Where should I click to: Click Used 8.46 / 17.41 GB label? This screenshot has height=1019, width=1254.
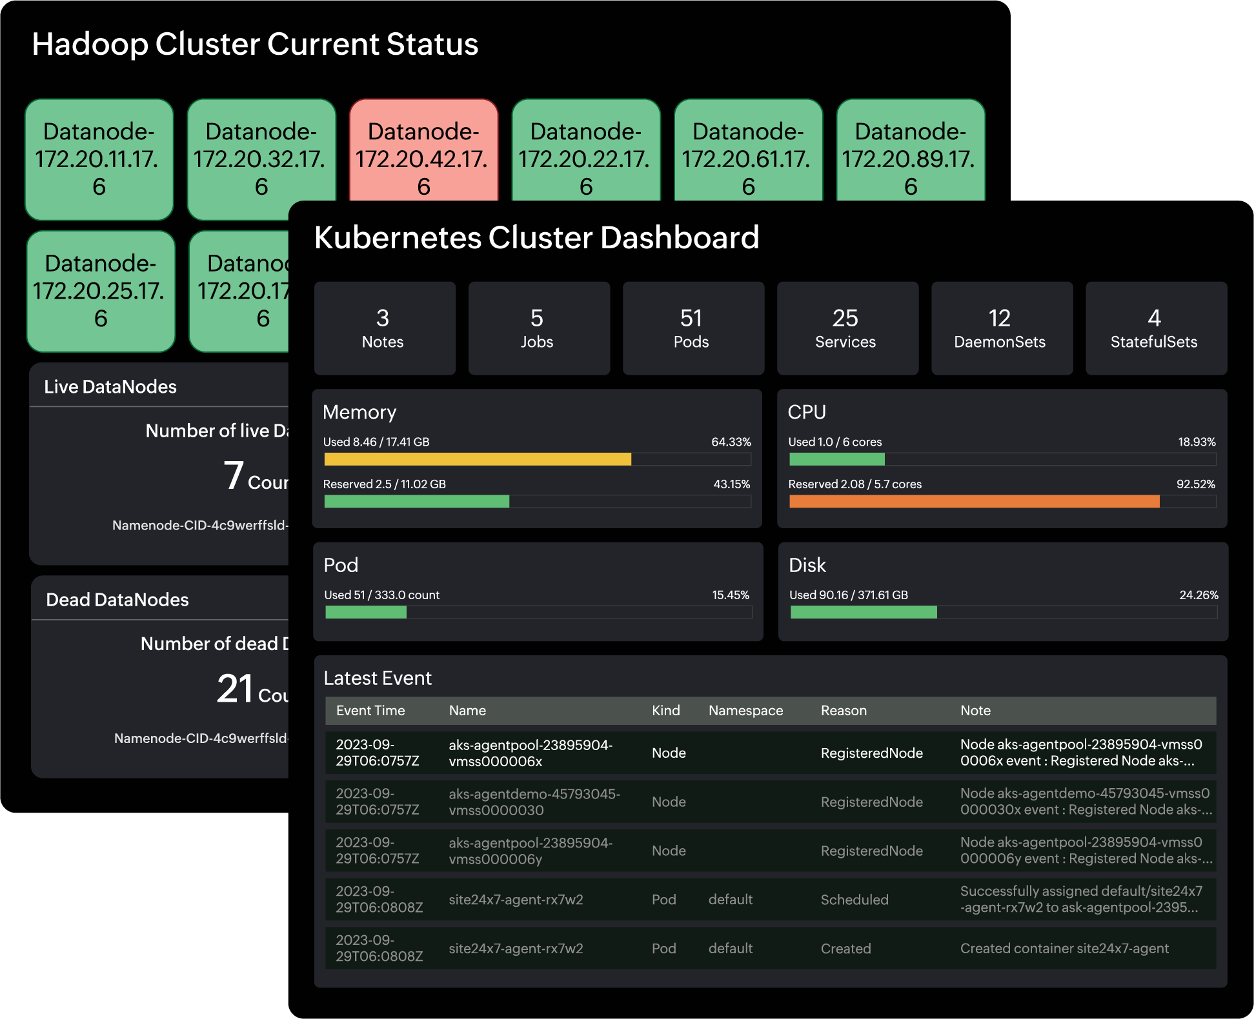tap(376, 442)
